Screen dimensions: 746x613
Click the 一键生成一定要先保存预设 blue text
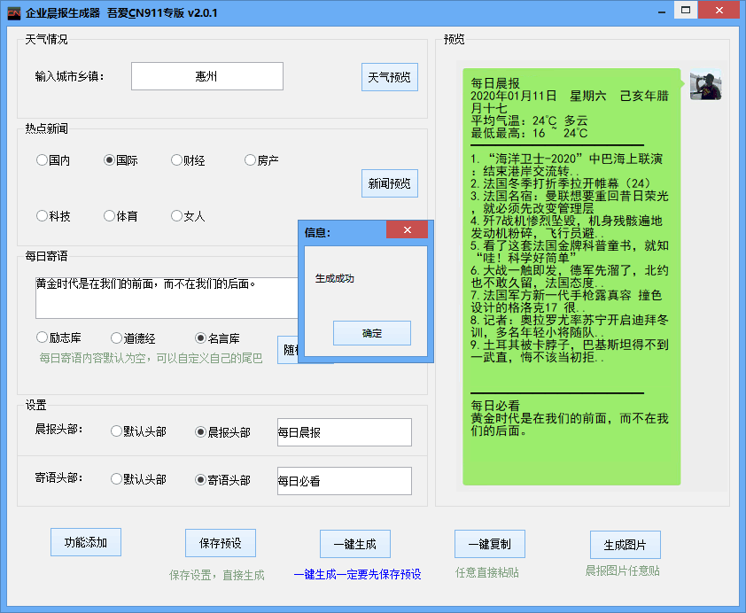[x=357, y=575]
